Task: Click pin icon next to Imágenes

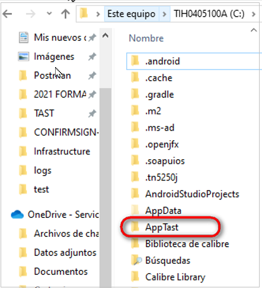Action: 92,57
